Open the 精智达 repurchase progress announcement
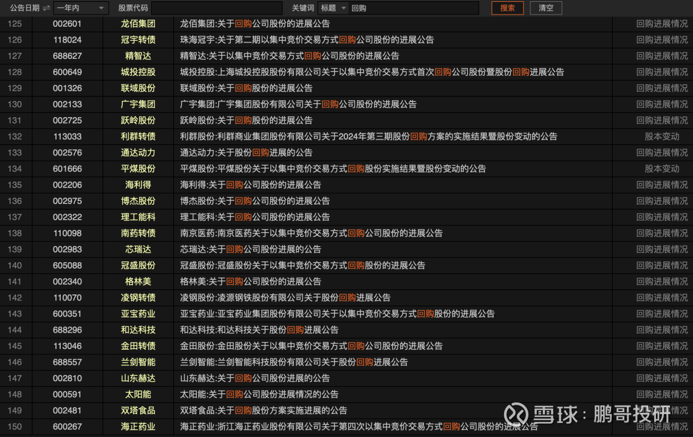The height and width of the screenshot is (437, 693). (x=290, y=56)
